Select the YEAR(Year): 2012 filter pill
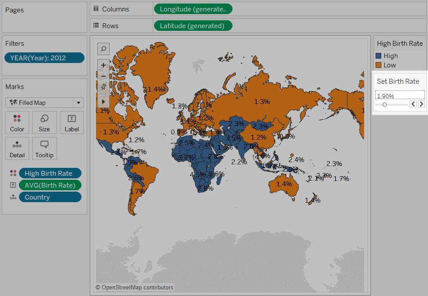This screenshot has width=428, height=296. [x=44, y=58]
